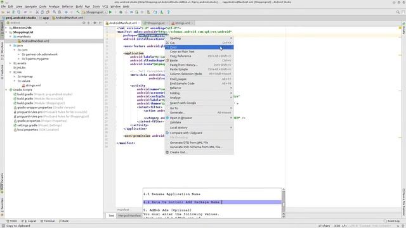The image size is (406, 228).
Task: Open project panel settings gear
Action: coord(95,23)
